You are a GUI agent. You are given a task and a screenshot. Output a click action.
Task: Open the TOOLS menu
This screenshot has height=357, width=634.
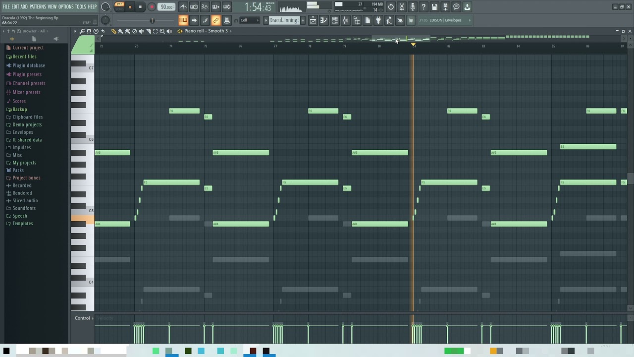(81, 6)
